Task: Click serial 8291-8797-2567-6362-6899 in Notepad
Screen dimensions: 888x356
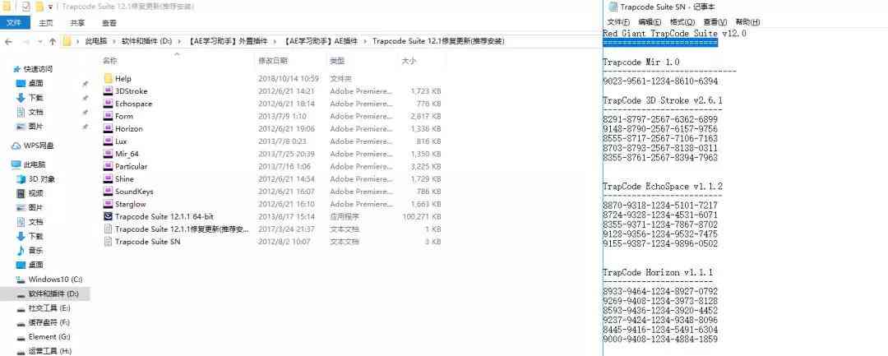Action: (660, 119)
